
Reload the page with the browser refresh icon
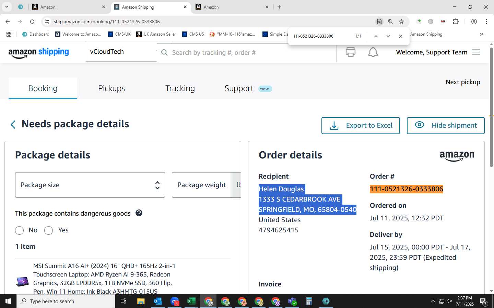pyautogui.click(x=32, y=22)
